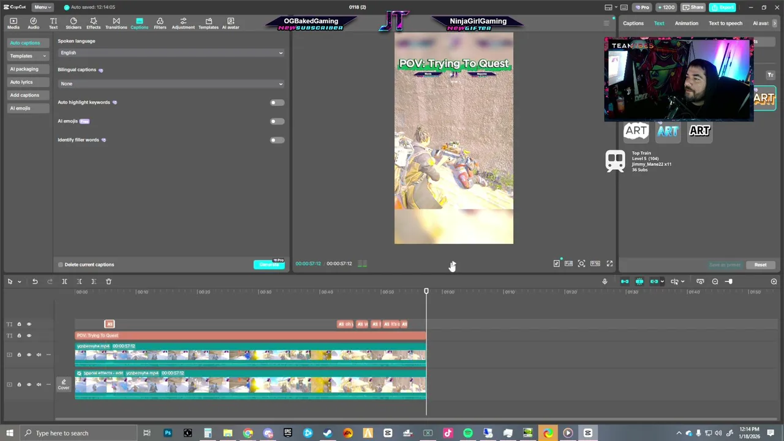This screenshot has width=784, height=441.
Task: Open keyboard shortcuts icon in title bar
Action: 624,7
